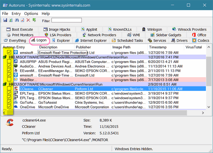Click the CCleaner entry icon in list
Screen dimensions: 213x153
[16, 89]
